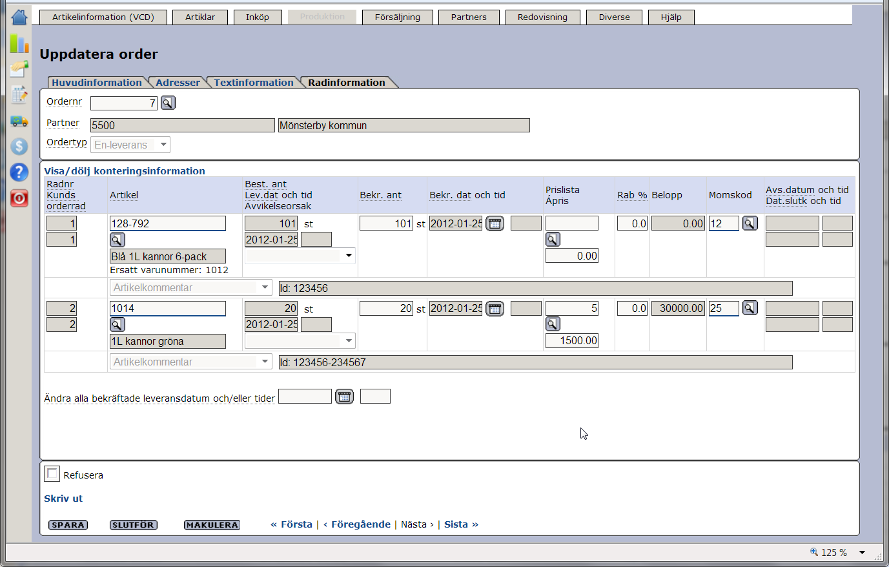Click unit price field showing 1500.00
The image size is (889, 567).
572,340
